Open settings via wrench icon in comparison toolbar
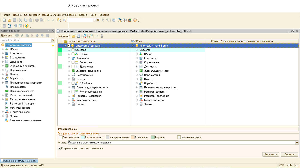This screenshot has width=300, height=168. [x=102, y=36]
